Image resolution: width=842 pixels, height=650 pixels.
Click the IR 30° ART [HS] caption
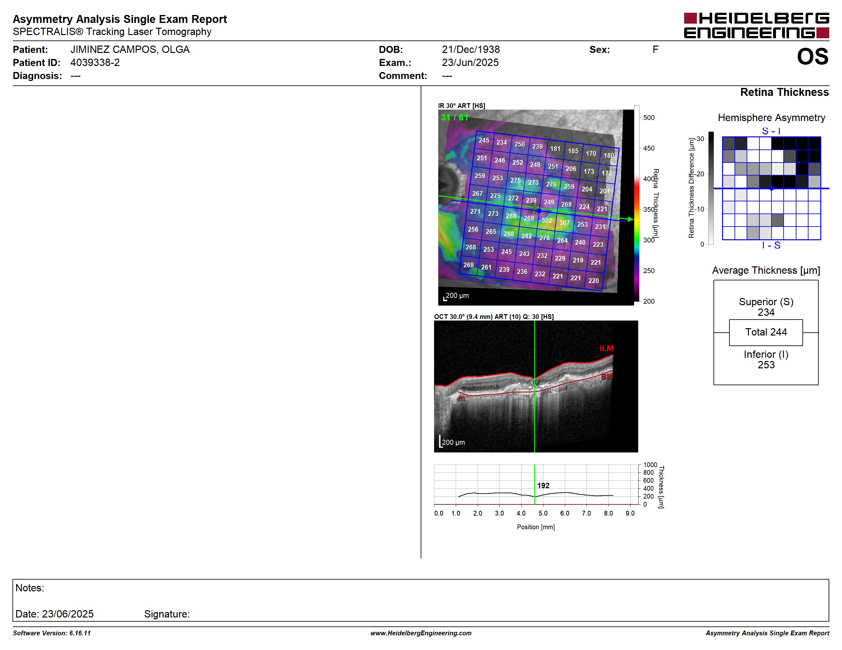[462, 105]
